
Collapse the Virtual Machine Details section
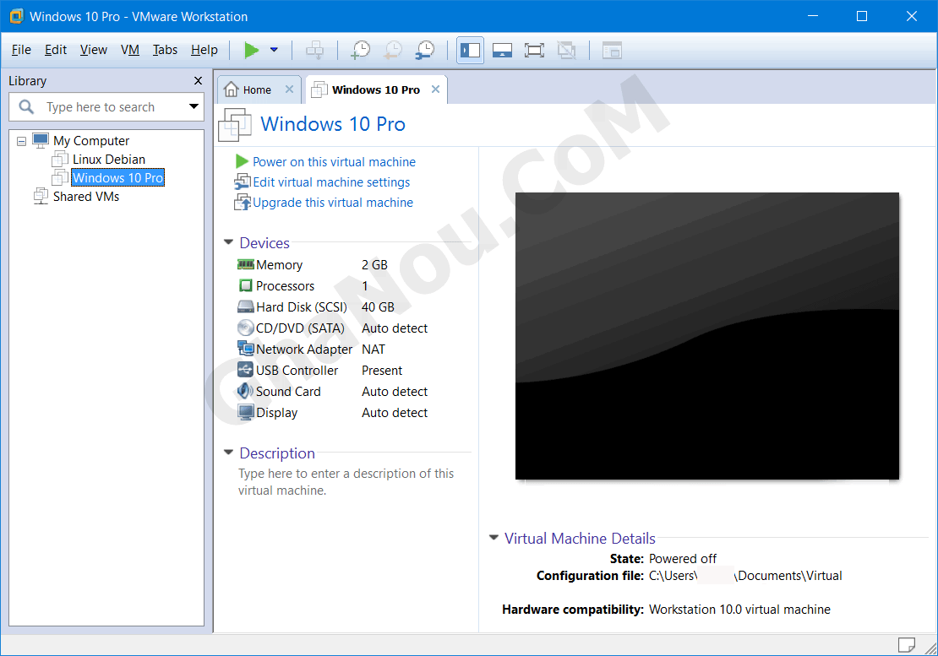[x=494, y=538]
